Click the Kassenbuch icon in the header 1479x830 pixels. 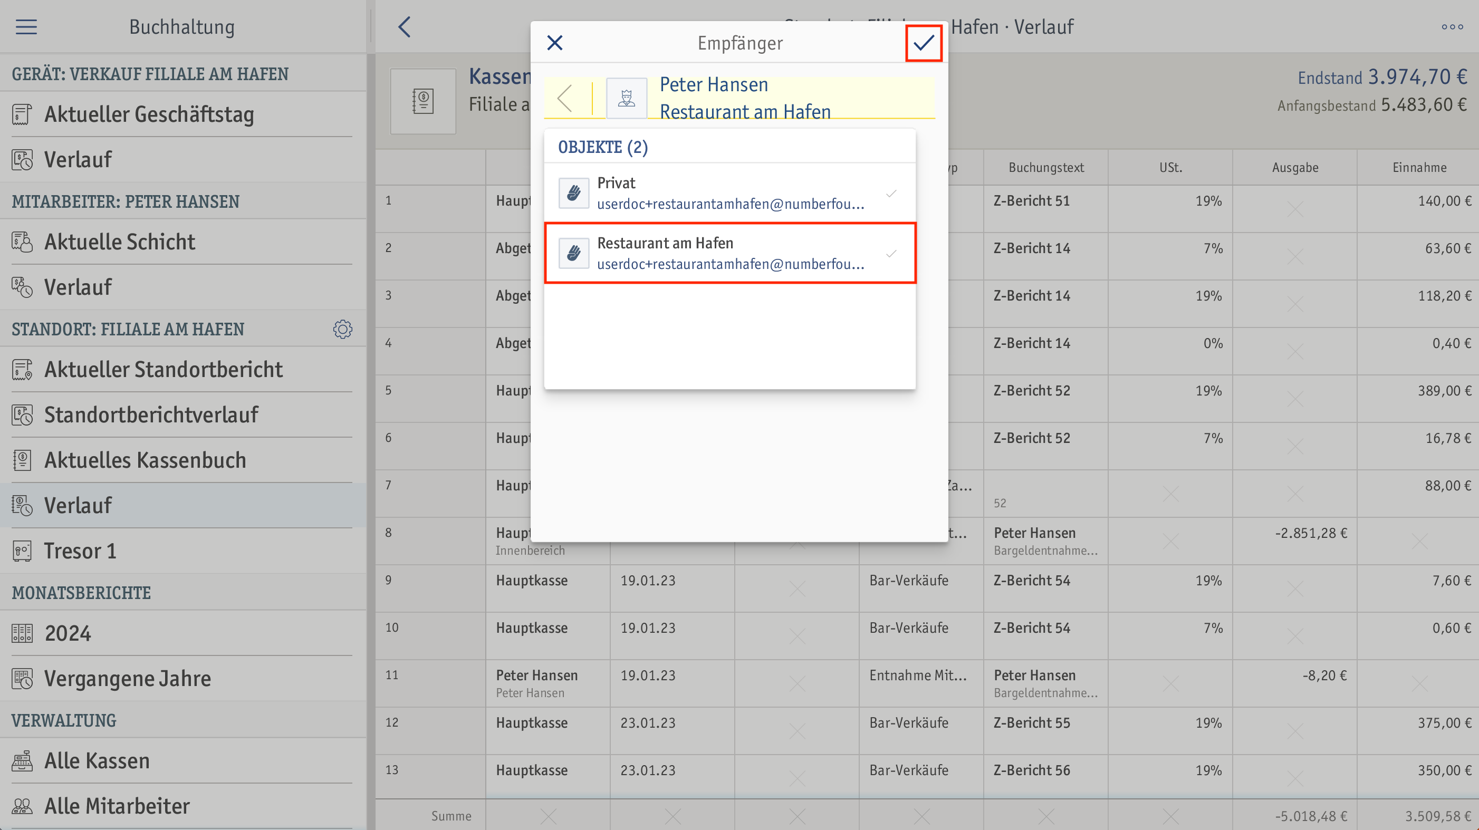click(423, 102)
